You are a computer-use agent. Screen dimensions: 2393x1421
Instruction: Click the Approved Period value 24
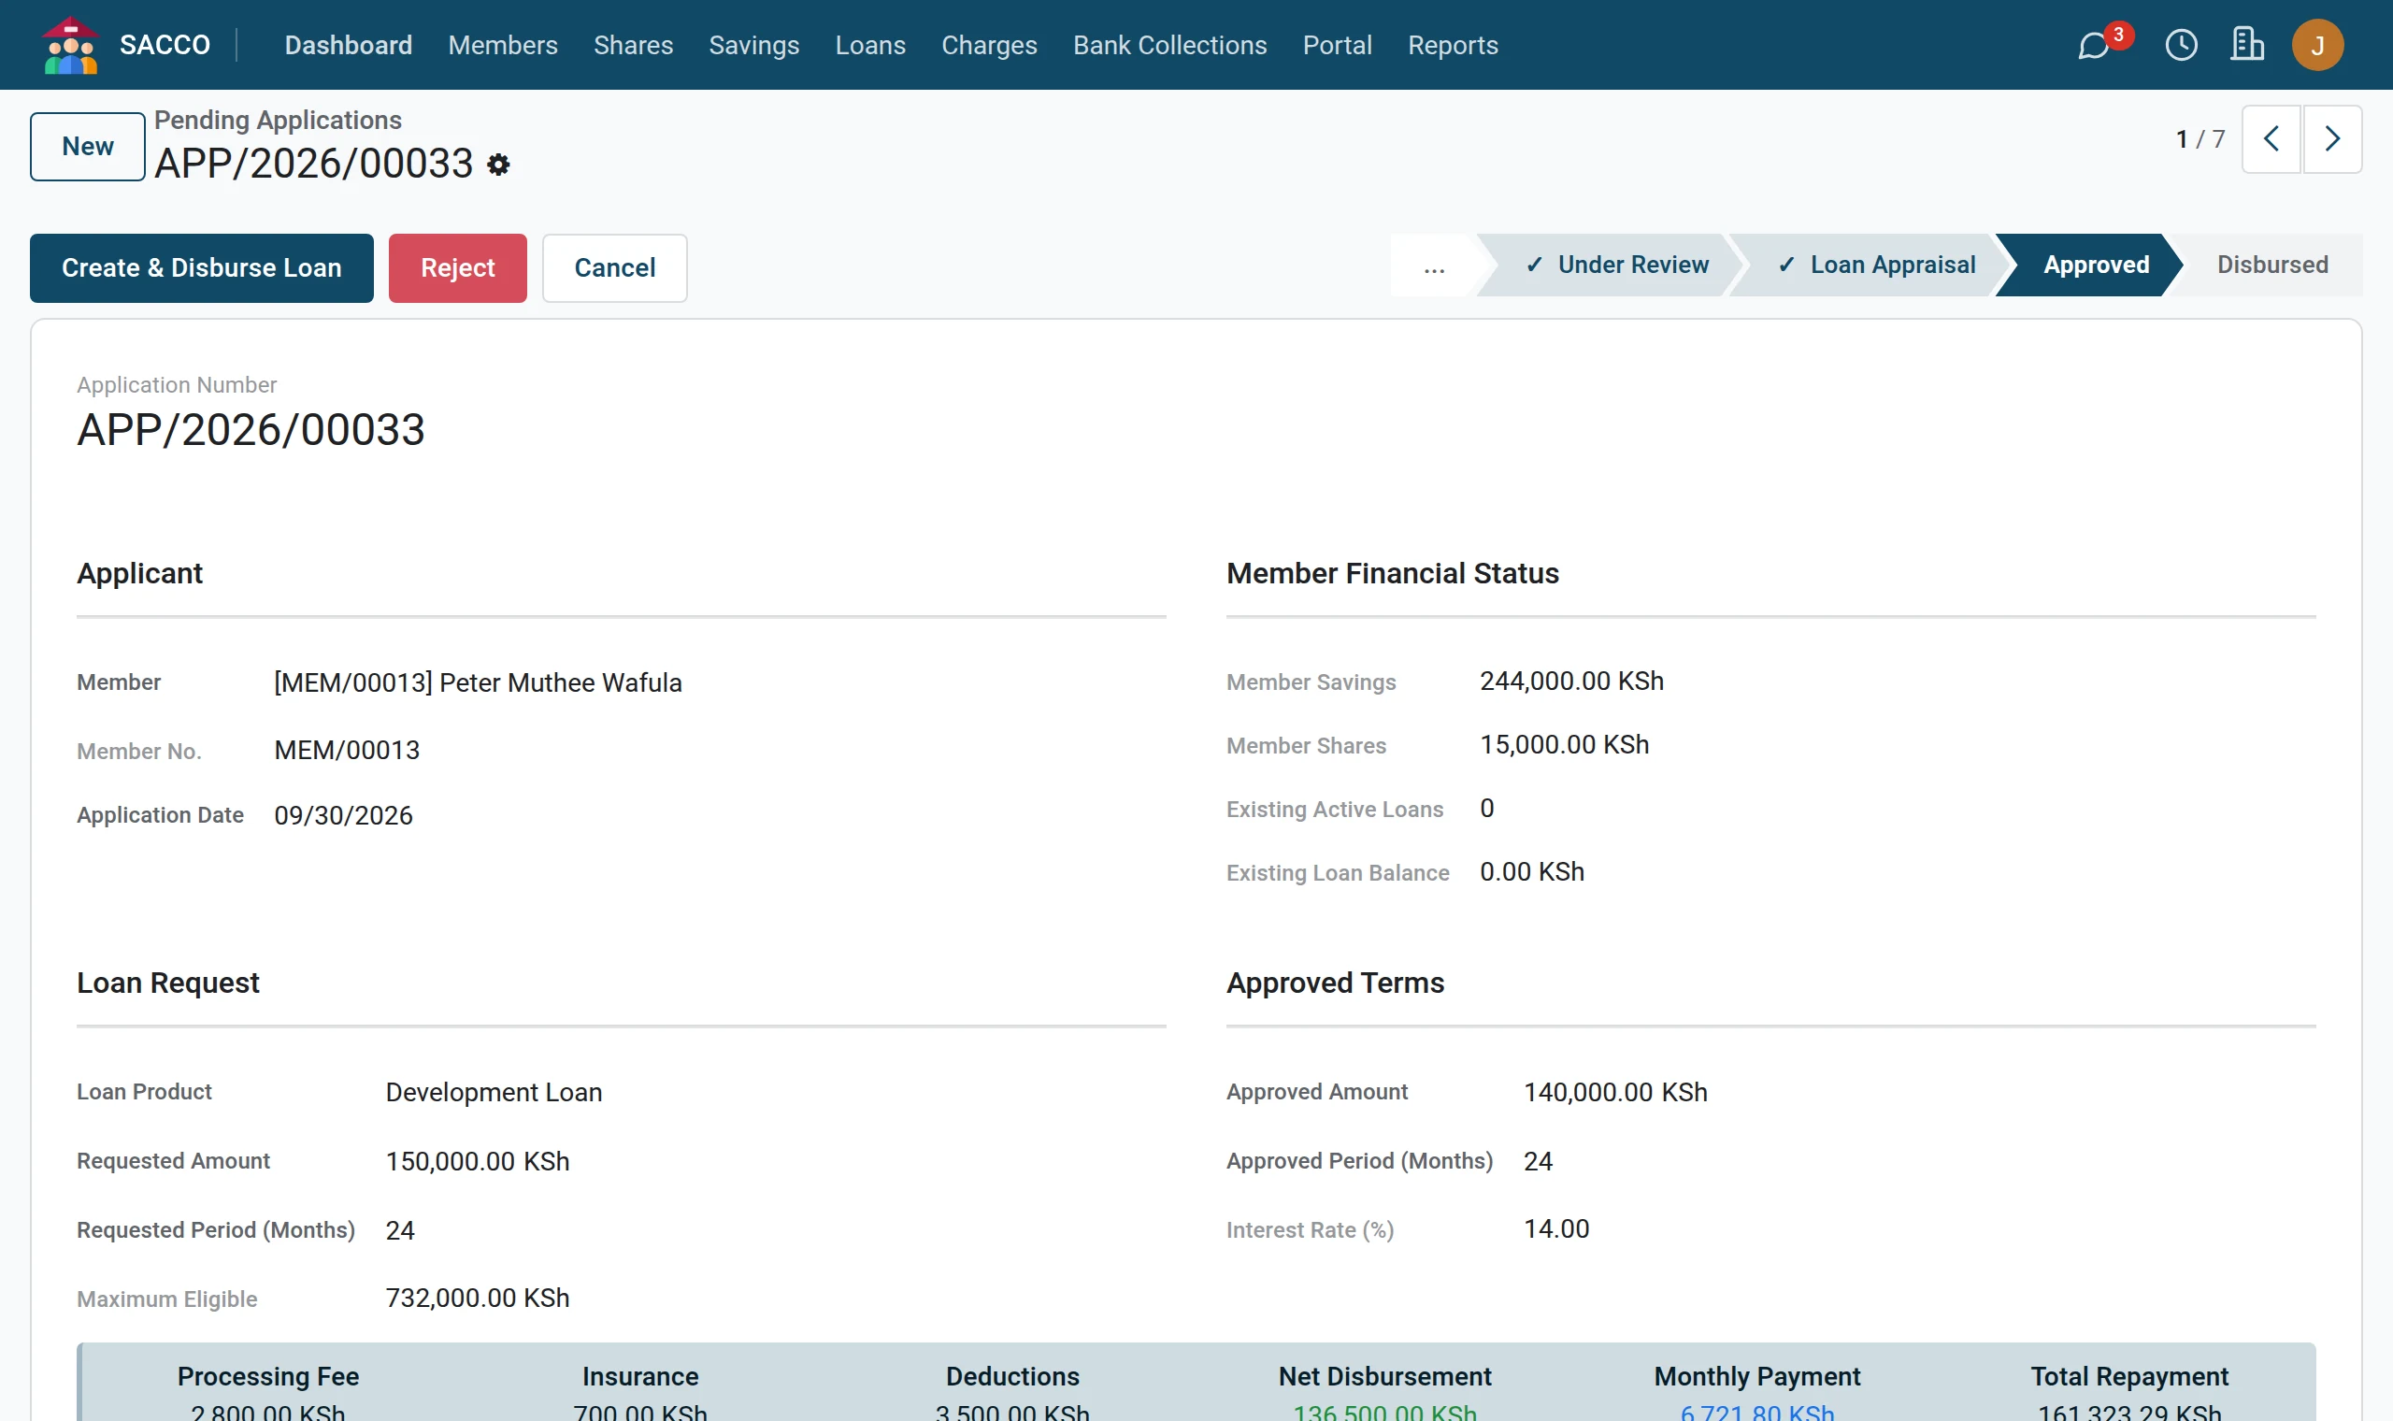tap(1539, 1161)
